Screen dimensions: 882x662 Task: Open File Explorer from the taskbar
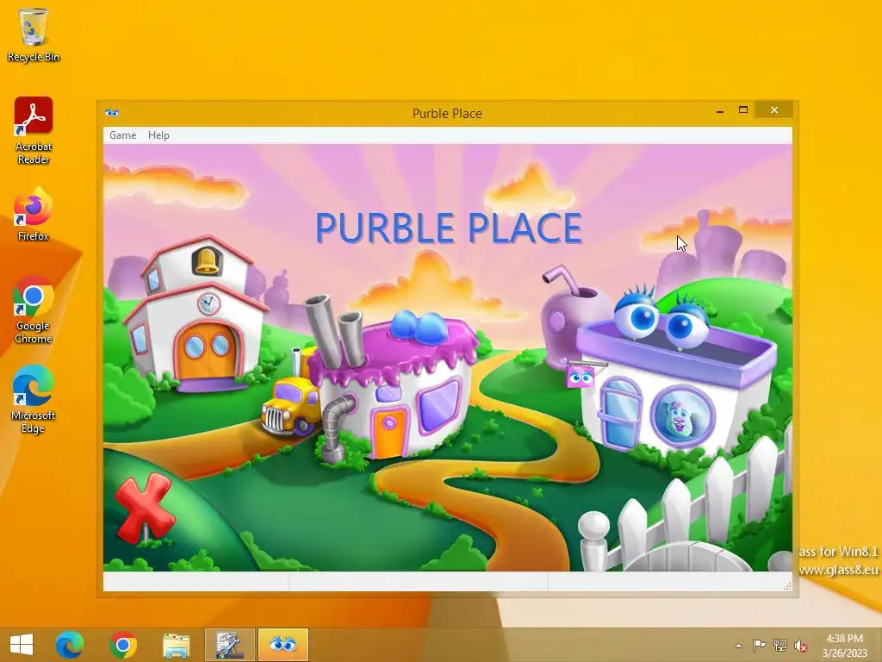[x=176, y=645]
